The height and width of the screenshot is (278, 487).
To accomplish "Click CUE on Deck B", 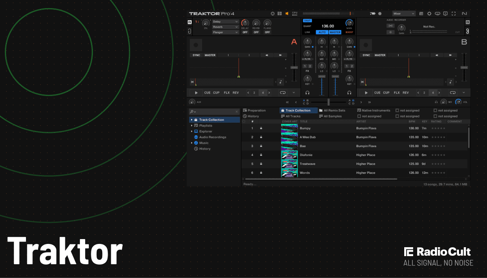I will coord(377,93).
